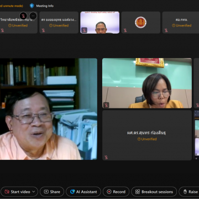Select the ผศ.ดร.สุนทร ก้องสินธุ participant tile
Viewport: 199px width, 199px height.
[147, 135]
